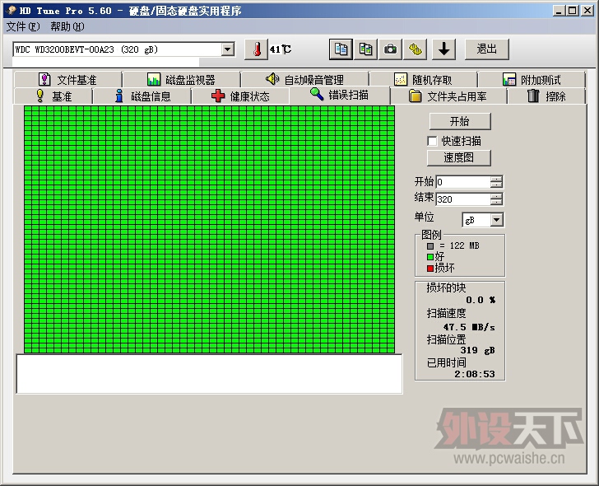599x486 pixels.
Task: Click the 319 gB scan position value
Action: tap(477, 350)
